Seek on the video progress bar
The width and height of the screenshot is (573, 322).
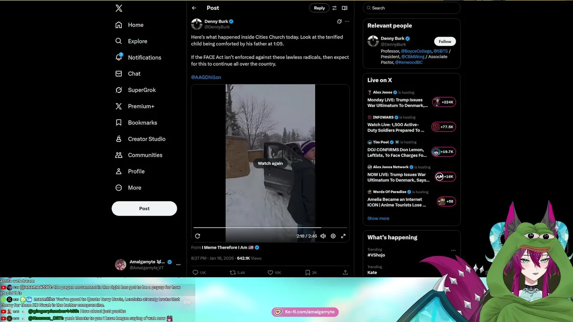click(270, 228)
